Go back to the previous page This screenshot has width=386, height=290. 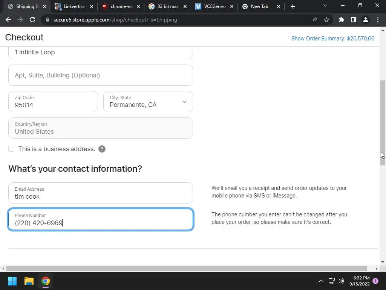(8, 20)
